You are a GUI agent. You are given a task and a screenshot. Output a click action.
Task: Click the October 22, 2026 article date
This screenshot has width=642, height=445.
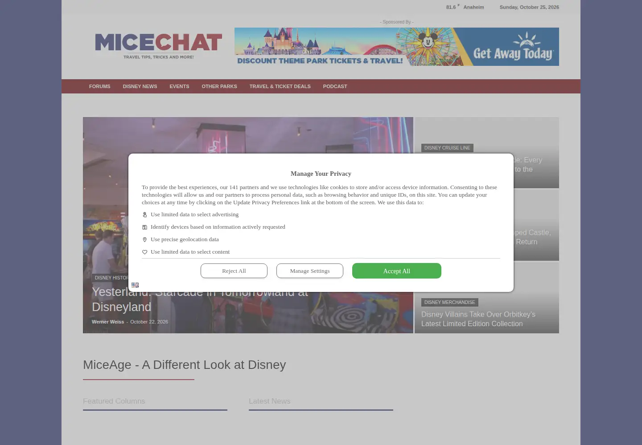(x=149, y=322)
